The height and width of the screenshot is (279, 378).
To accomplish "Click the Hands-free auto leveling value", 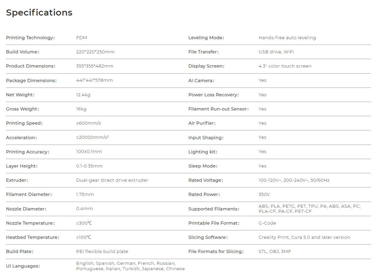I will 287,37.
